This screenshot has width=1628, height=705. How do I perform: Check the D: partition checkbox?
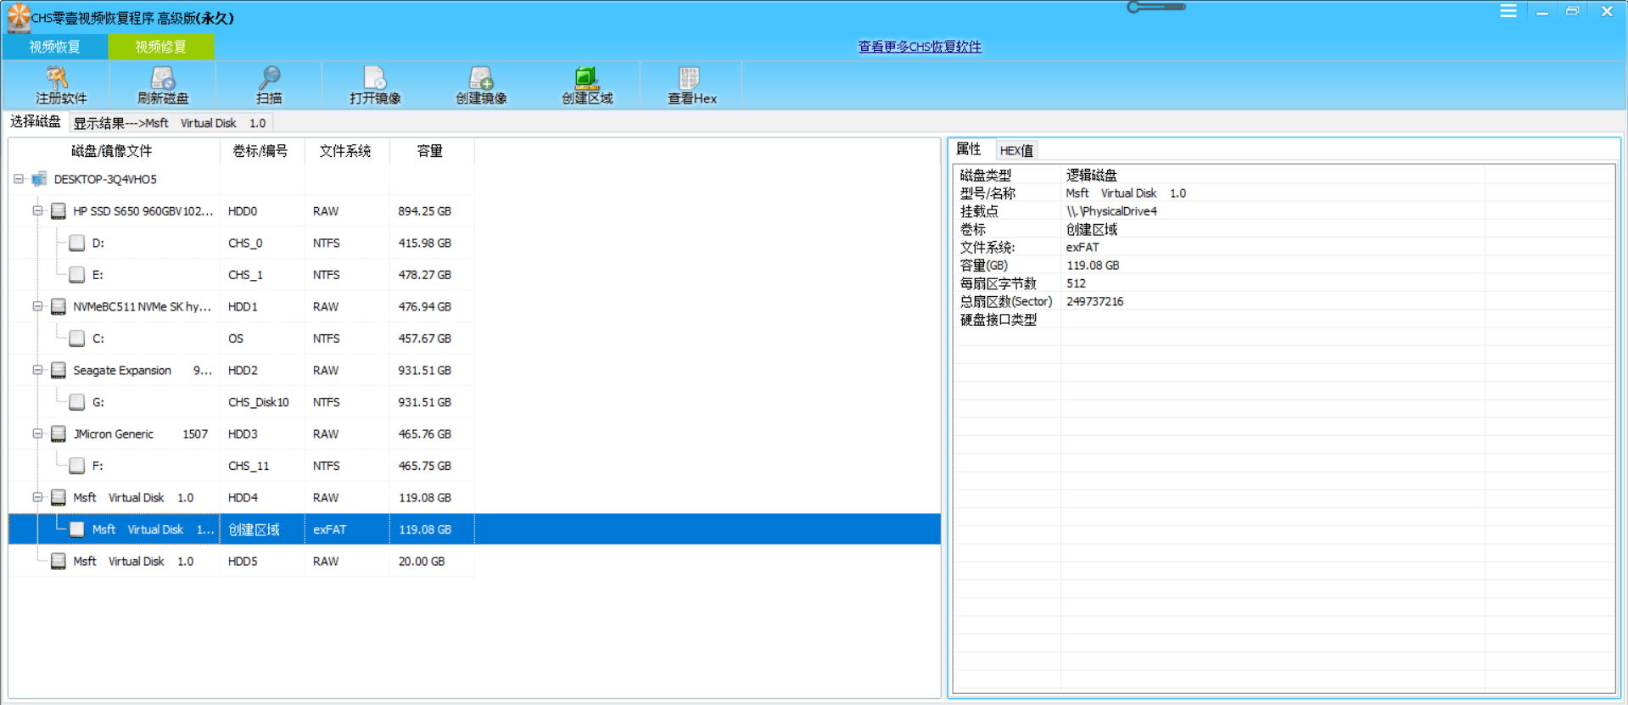[x=77, y=243]
